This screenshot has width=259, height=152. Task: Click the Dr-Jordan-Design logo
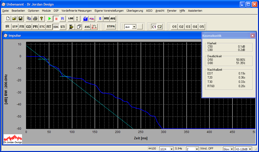coord(13,139)
